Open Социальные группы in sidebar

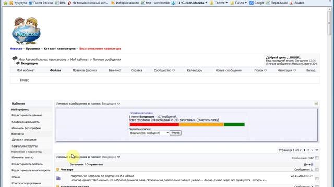coord(25,146)
